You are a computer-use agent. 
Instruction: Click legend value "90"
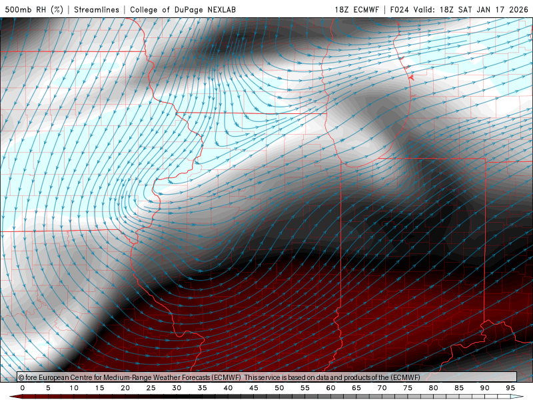pyautogui.click(x=485, y=388)
